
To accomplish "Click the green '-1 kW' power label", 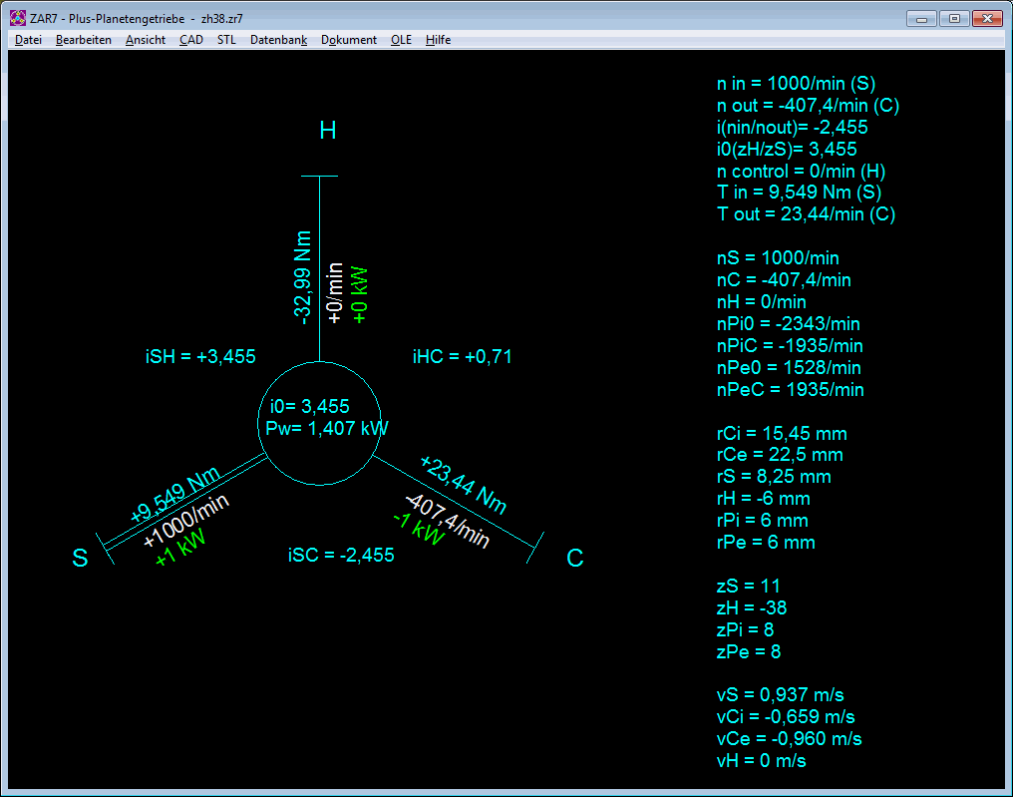I will point(420,529).
